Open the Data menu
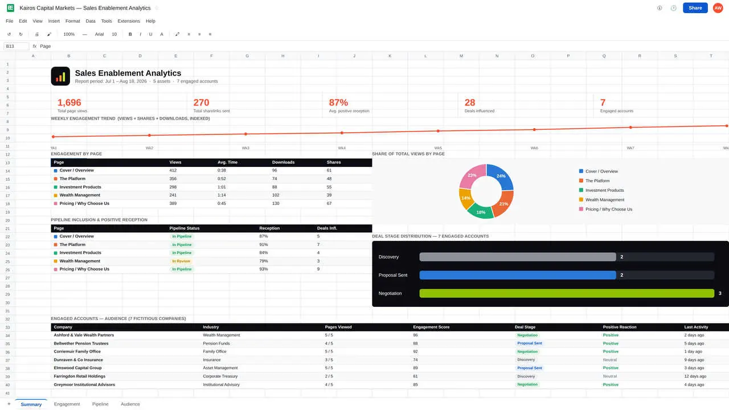 (x=91, y=21)
